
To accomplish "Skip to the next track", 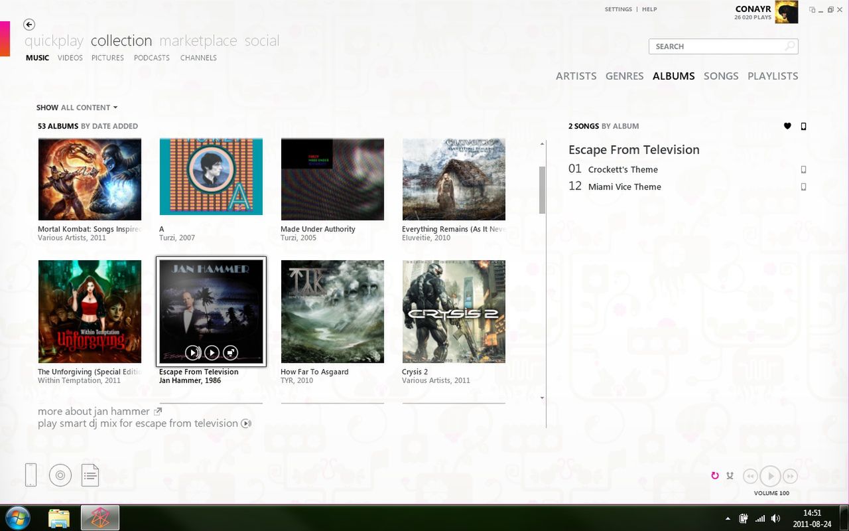I will tap(790, 476).
